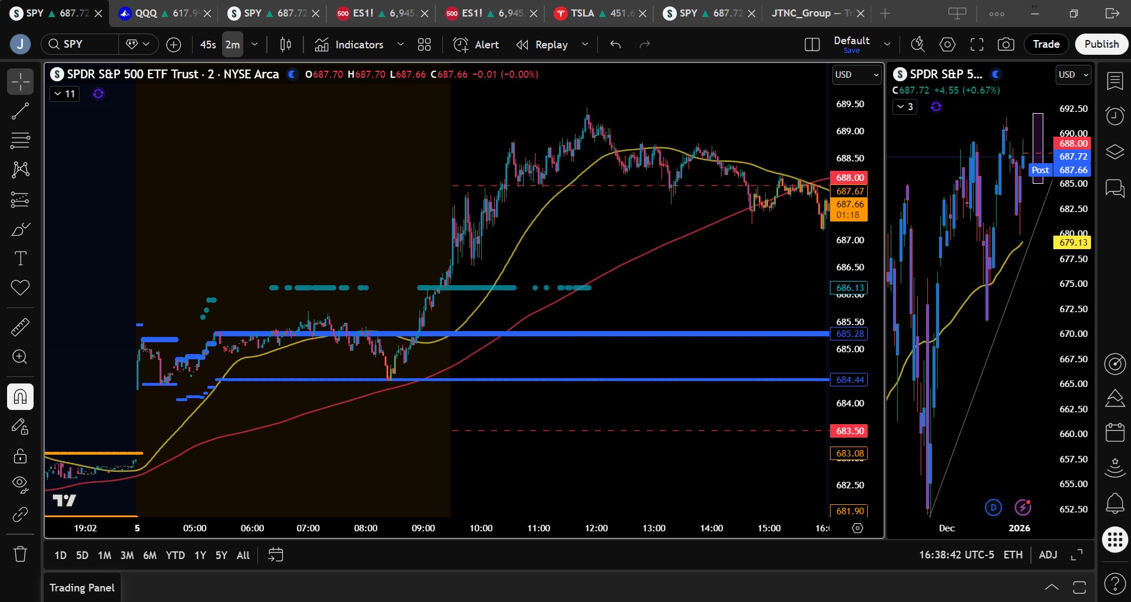Viewport: 1131px width, 602px height.
Task: Activate the ruler measure tool
Action: [x=20, y=327]
